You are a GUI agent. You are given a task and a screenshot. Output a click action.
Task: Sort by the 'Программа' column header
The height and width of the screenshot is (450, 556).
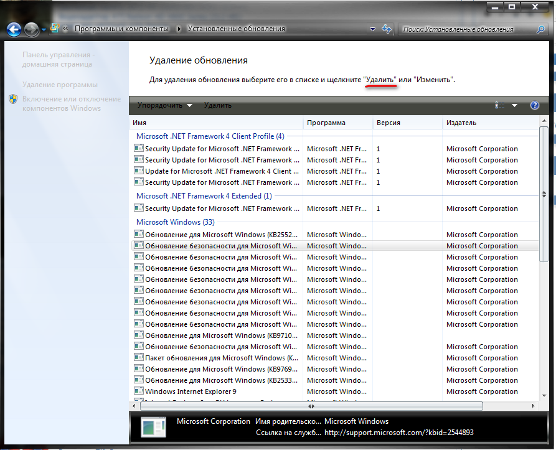337,123
